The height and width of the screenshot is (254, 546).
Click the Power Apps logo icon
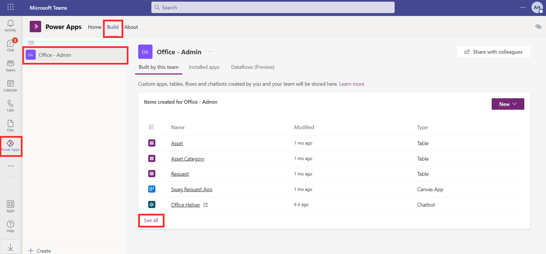point(36,27)
